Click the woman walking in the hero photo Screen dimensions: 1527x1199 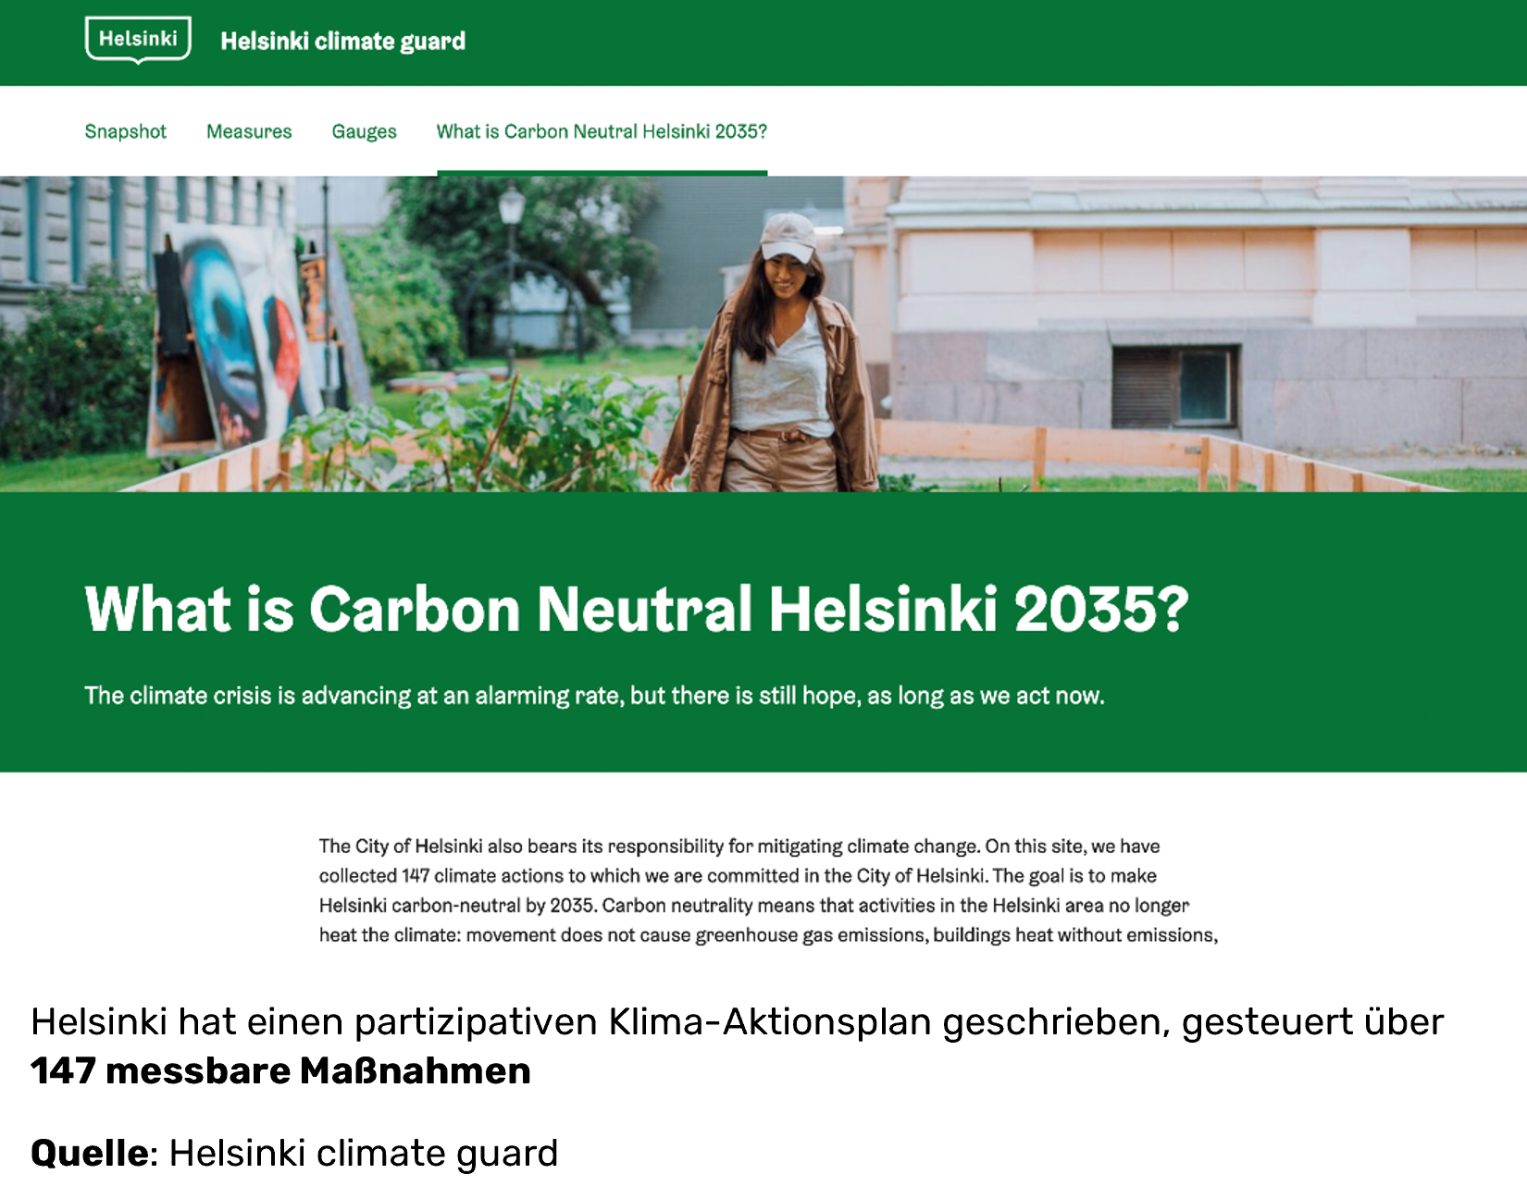coord(777,370)
